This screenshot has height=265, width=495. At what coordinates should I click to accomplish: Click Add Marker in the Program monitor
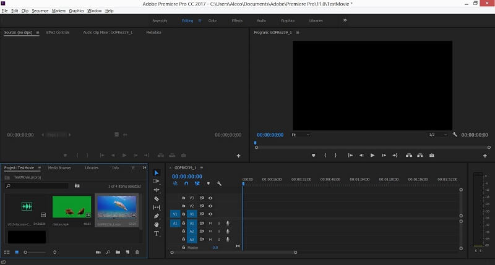(314, 155)
